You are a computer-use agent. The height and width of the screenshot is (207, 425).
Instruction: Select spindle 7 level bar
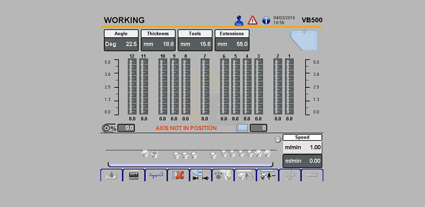[205, 87]
